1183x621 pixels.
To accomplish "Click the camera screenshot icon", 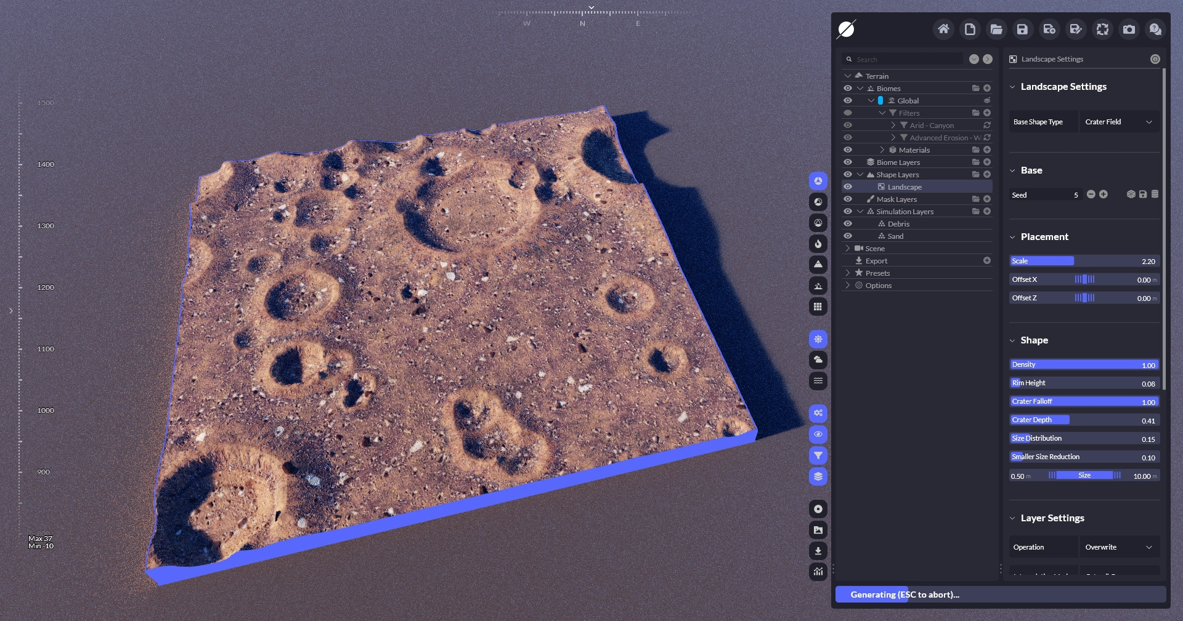I will [x=1129, y=29].
